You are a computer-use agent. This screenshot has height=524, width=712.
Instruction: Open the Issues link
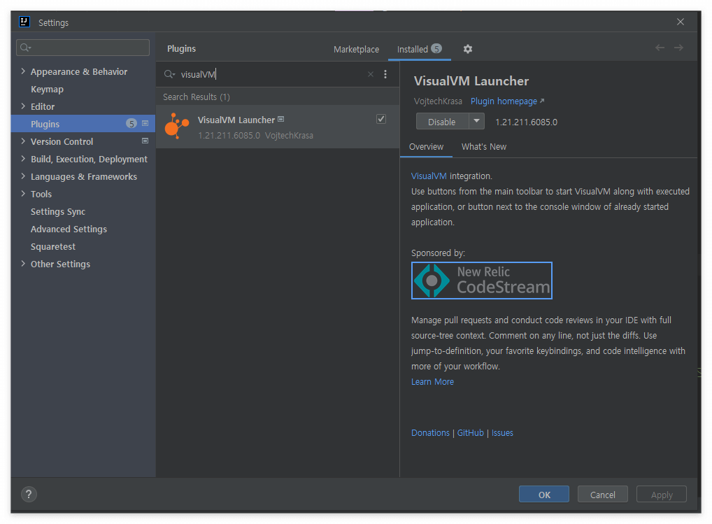502,433
